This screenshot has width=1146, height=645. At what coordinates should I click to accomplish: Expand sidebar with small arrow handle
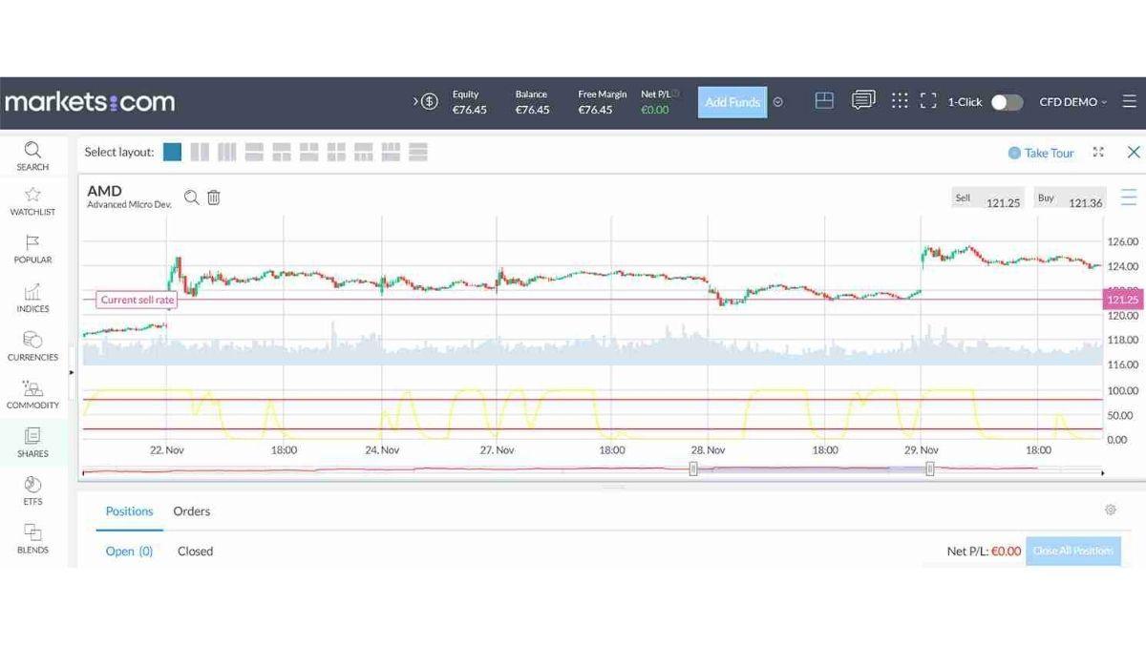tap(72, 372)
